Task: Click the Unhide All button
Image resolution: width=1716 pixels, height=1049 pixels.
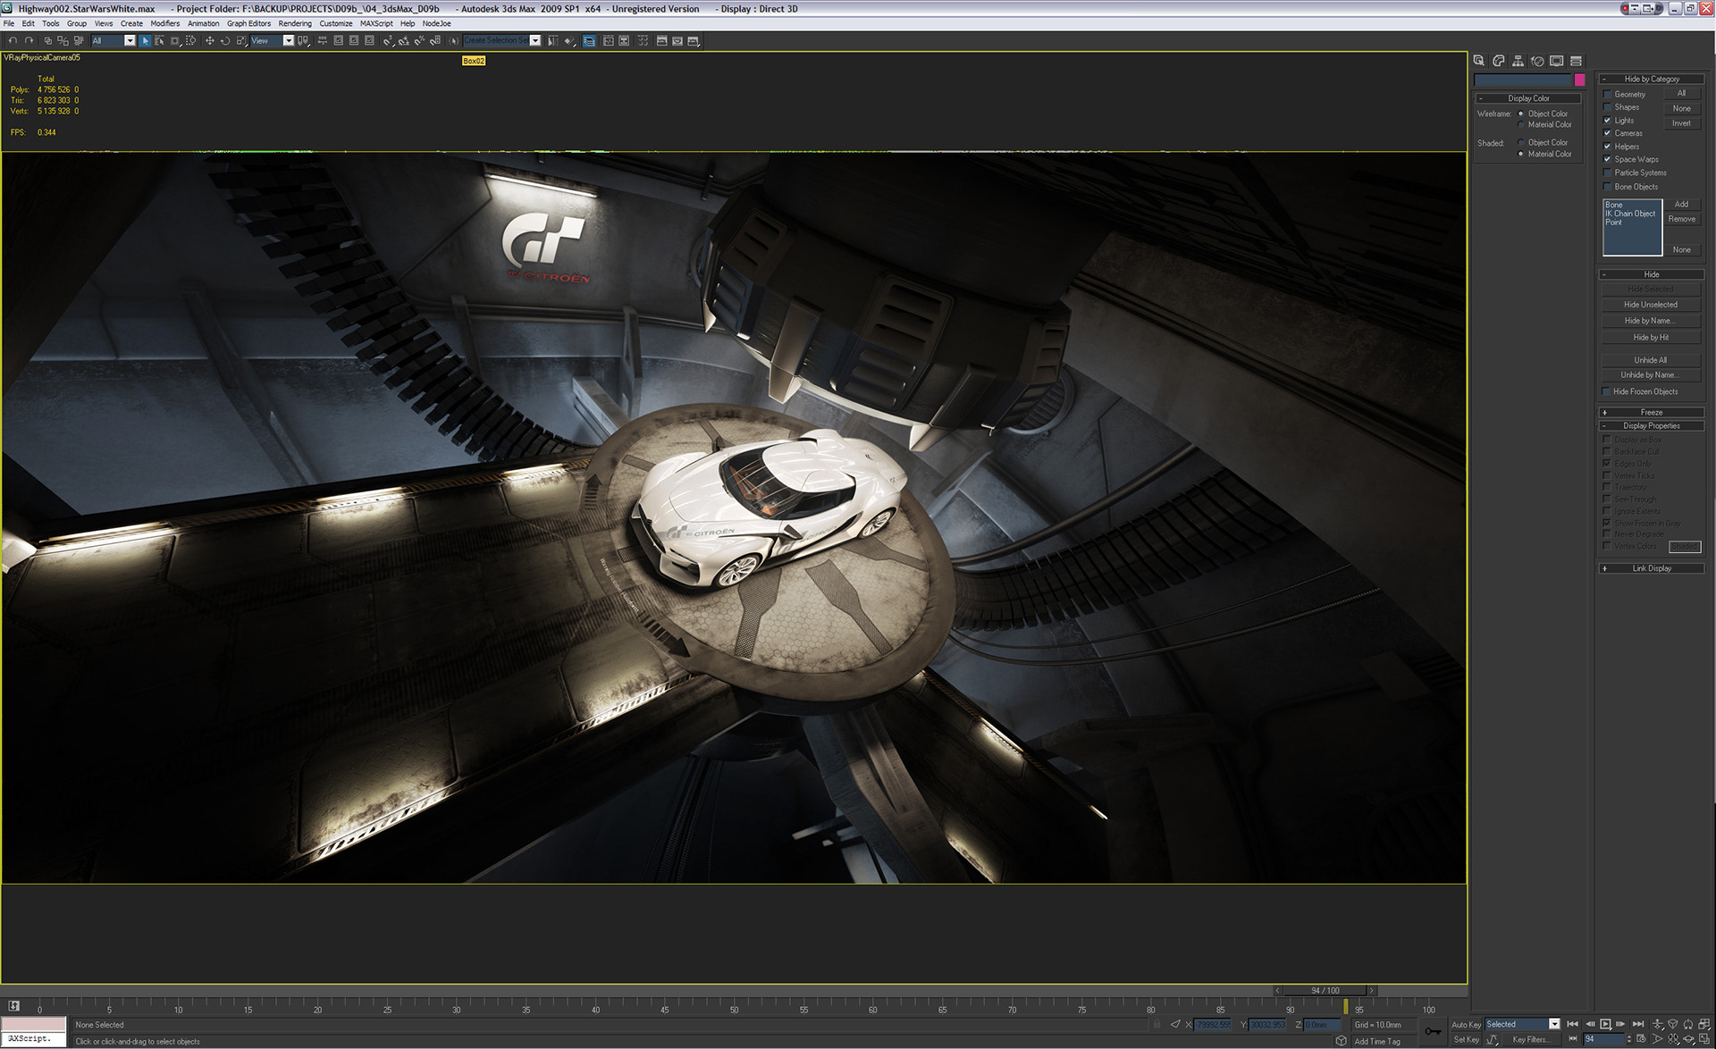Action: coord(1650,360)
